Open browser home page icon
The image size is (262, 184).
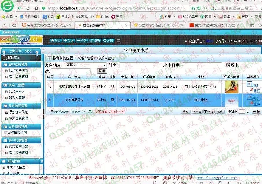tap(36, 8)
